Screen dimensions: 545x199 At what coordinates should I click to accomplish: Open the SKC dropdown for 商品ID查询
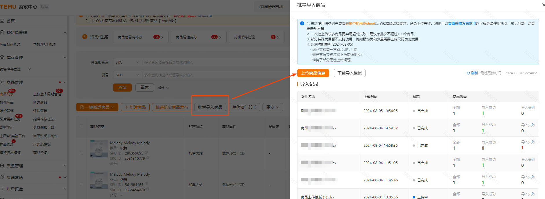127,62
